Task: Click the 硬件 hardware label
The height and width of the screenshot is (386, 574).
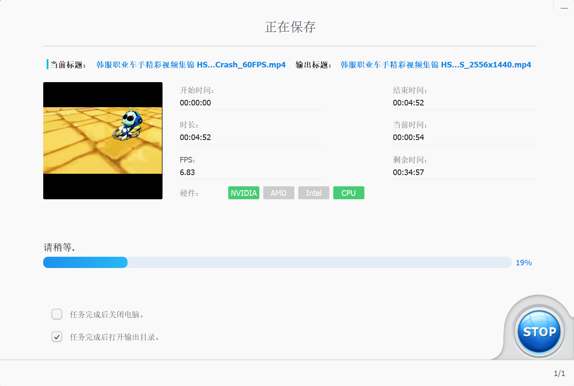Action: 189,193
